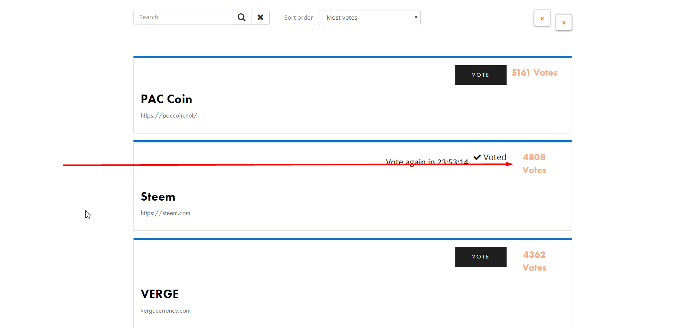Open the https://paccoin.net/ link
The height and width of the screenshot is (333, 696).
[x=169, y=116]
